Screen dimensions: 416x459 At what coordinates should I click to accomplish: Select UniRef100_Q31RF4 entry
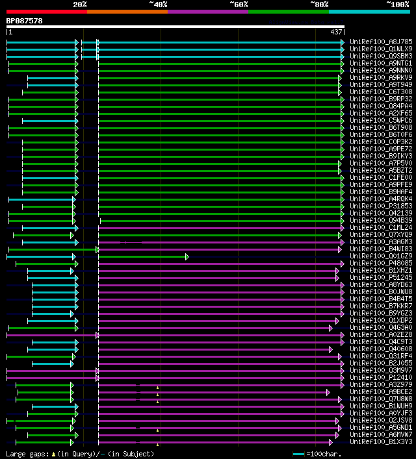click(x=381, y=356)
